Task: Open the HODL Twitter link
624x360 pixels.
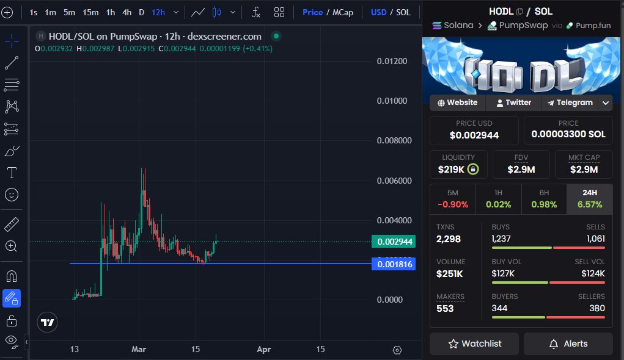Action: [513, 103]
